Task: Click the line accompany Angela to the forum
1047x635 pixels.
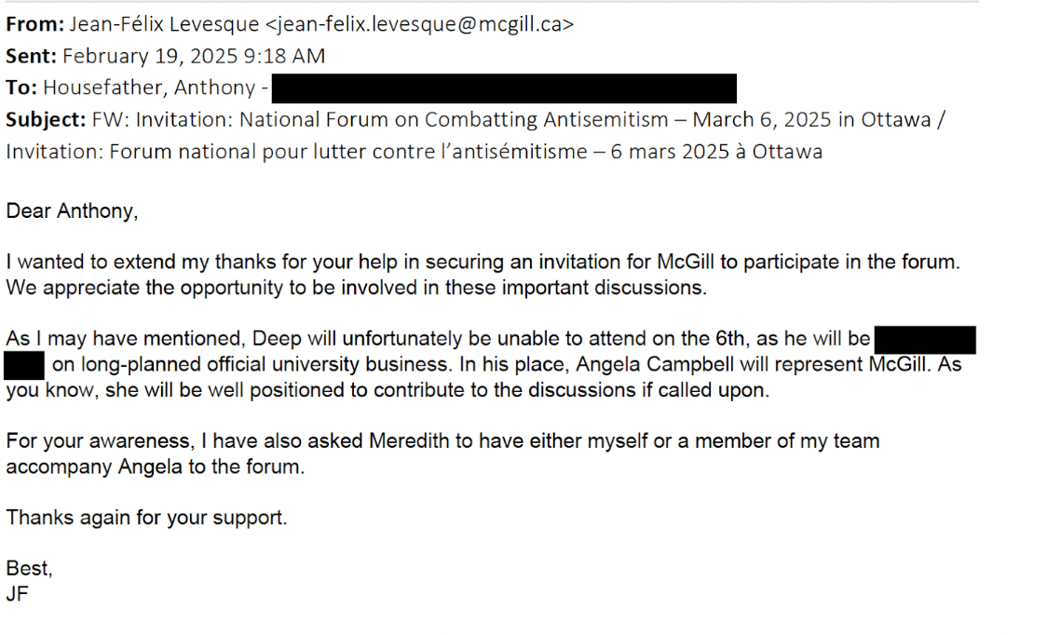Action: [156, 466]
